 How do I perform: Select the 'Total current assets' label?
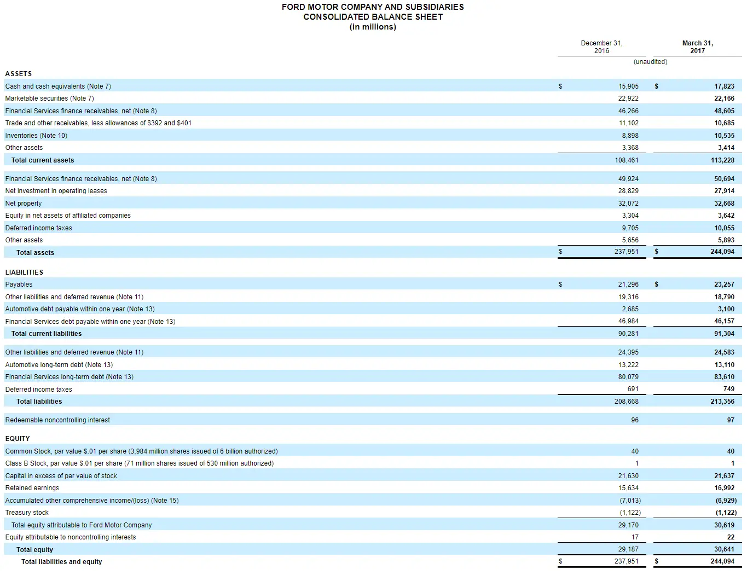point(43,160)
